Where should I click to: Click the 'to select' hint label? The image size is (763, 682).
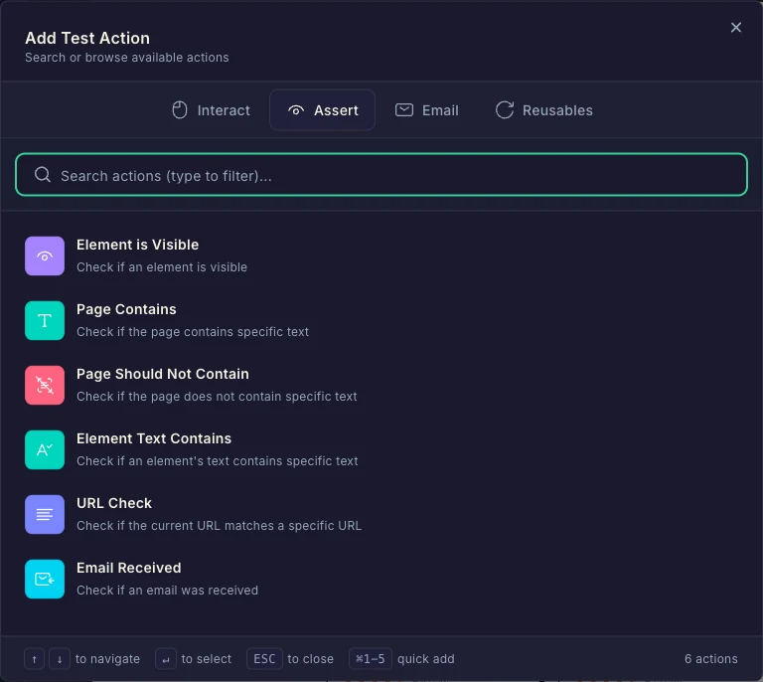tap(207, 659)
